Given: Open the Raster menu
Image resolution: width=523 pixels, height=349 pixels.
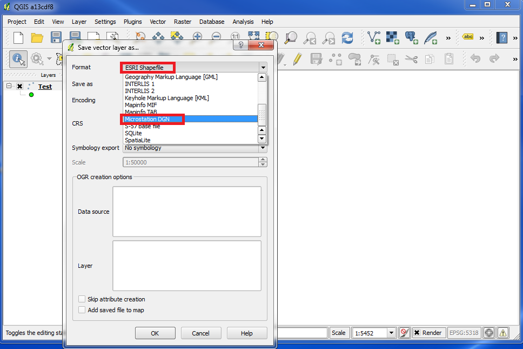Looking at the screenshot, I should (183, 22).
